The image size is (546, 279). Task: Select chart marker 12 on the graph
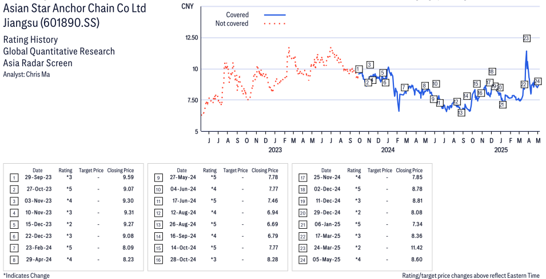tap(456, 102)
